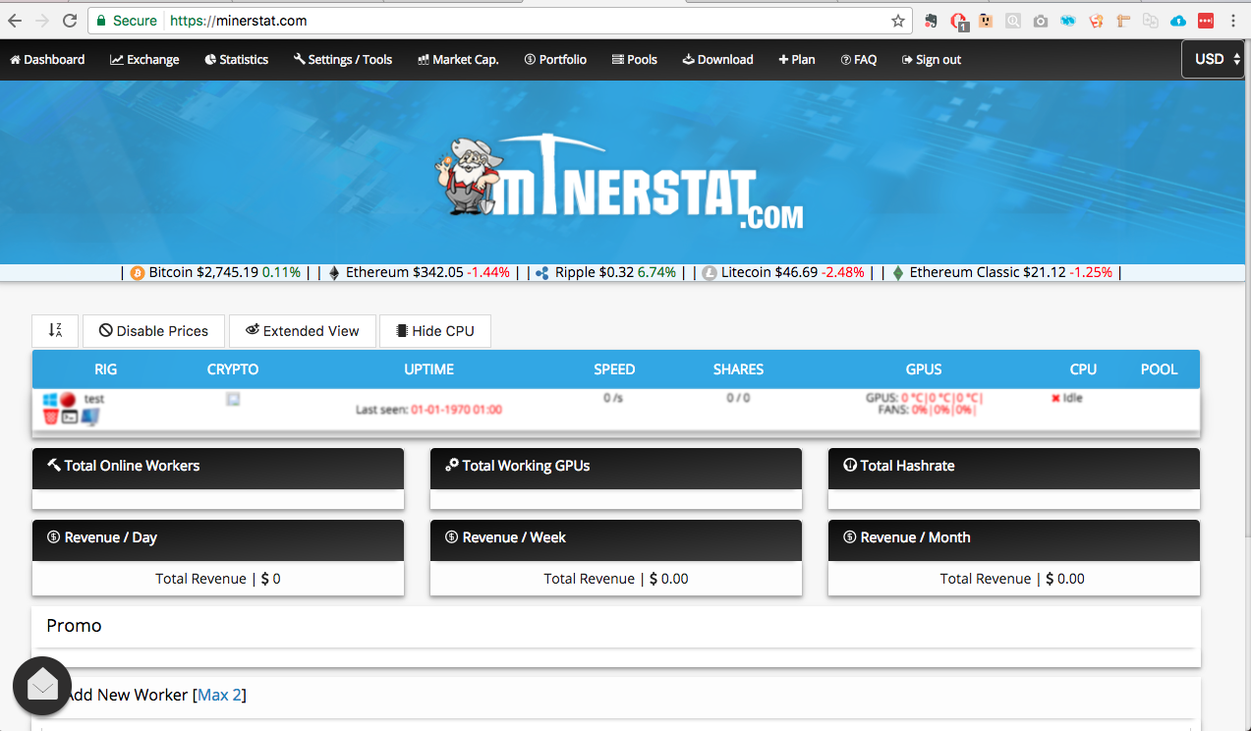Click the blue monitor icon in rig row
Screen dimensions: 1251x731
(x=89, y=417)
